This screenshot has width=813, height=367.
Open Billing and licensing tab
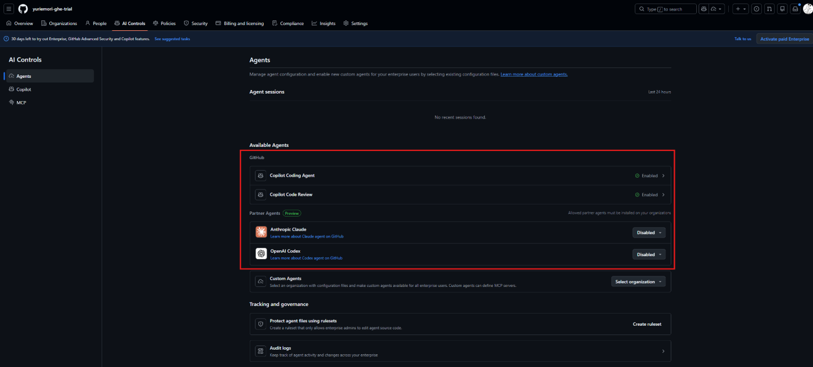[239, 23]
